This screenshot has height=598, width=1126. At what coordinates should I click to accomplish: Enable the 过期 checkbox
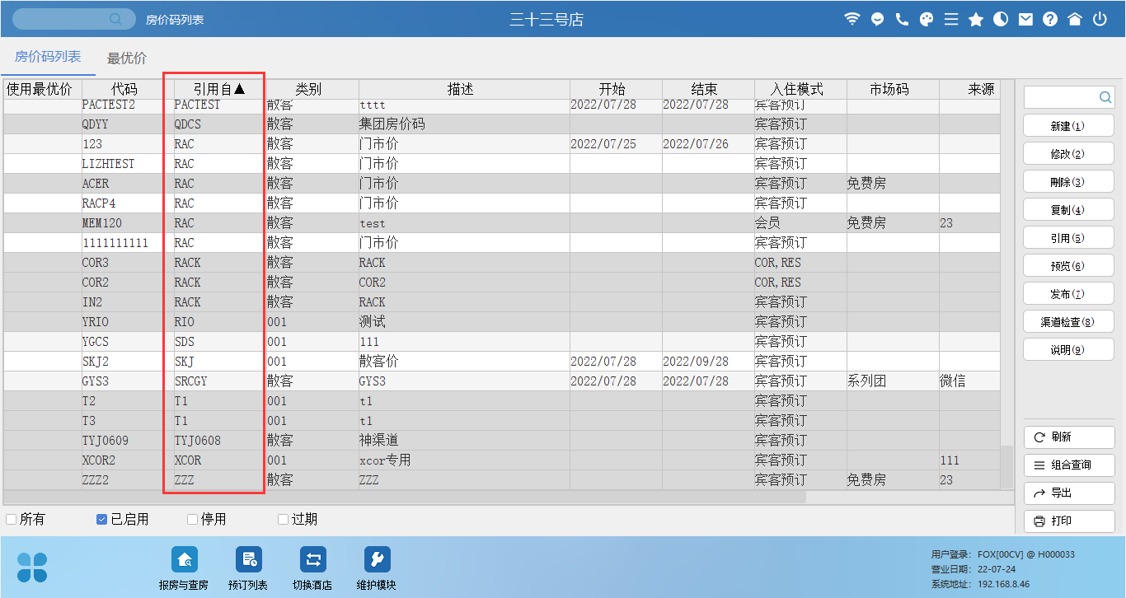283,520
